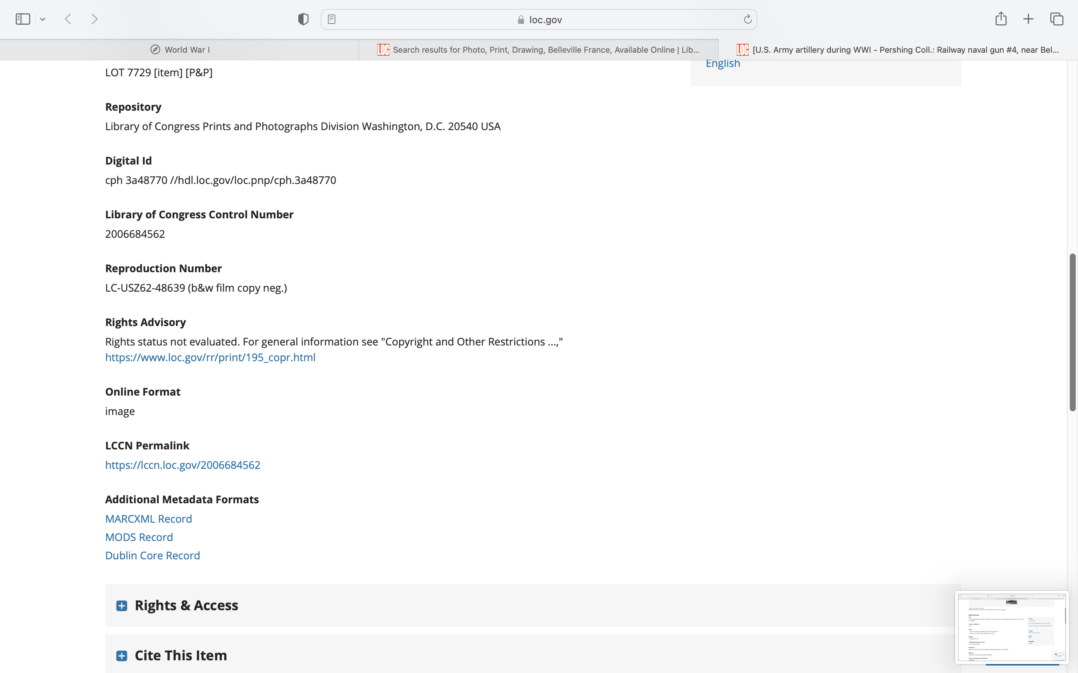This screenshot has width=1078, height=673.
Task: Open a new tab with the plus icon
Action: (1028, 19)
